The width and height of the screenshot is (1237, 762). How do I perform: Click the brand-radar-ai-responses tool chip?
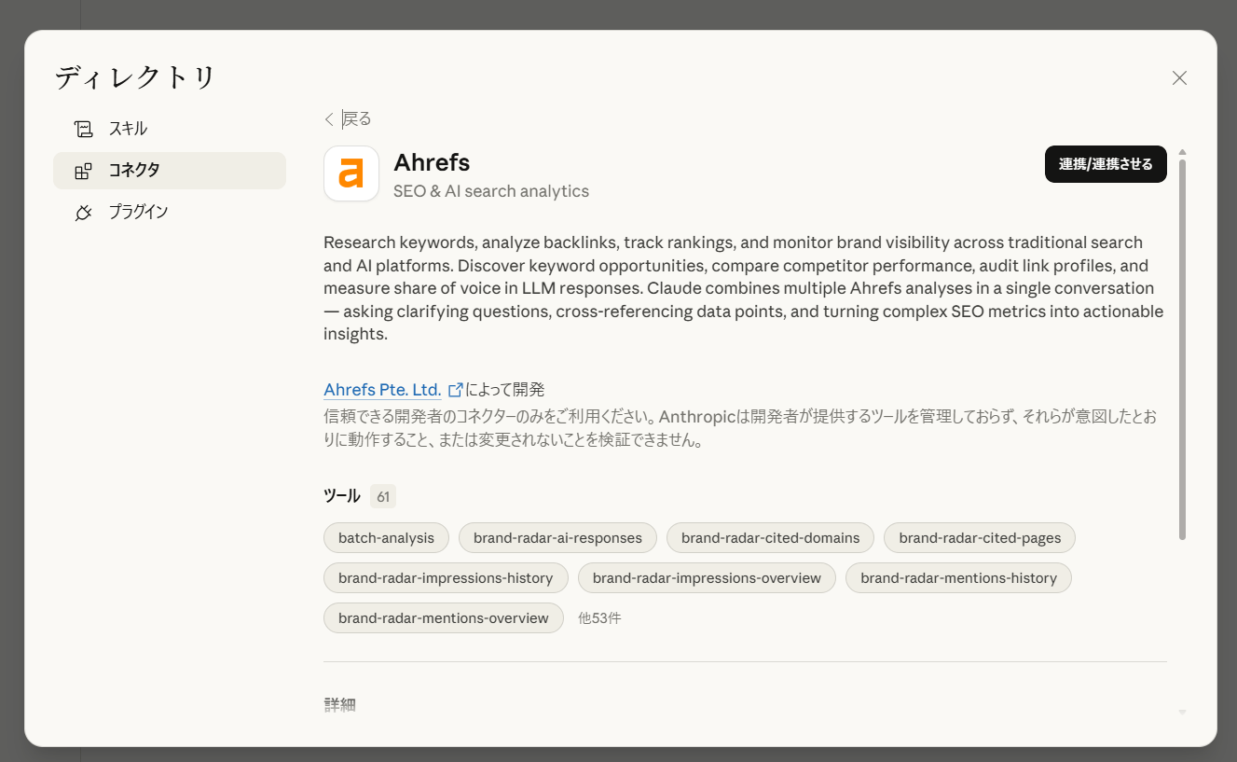click(x=557, y=538)
